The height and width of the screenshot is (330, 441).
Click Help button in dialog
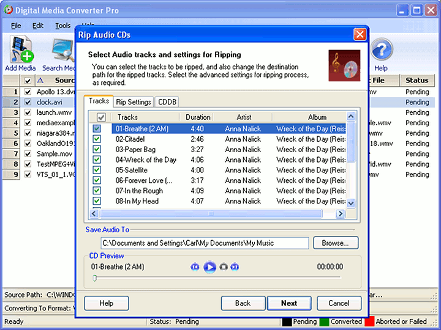click(x=107, y=303)
